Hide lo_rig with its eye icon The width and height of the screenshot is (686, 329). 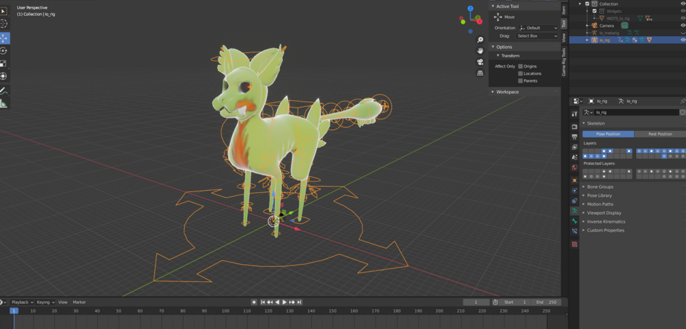tap(683, 40)
